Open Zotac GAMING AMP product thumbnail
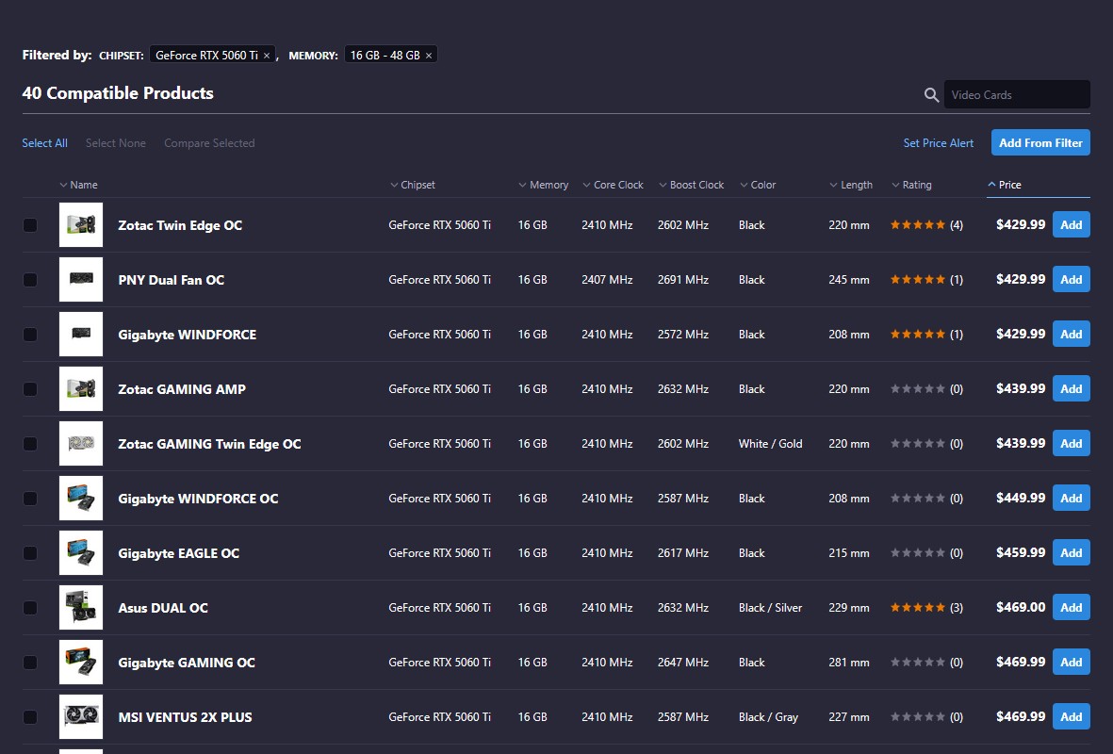1113x754 pixels. (x=81, y=389)
